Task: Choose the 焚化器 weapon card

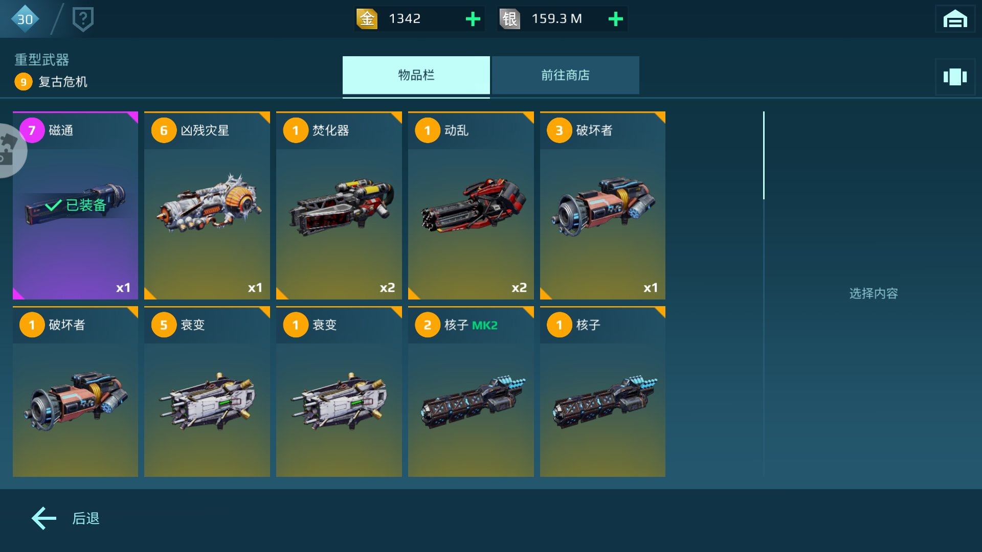Action: (339, 205)
